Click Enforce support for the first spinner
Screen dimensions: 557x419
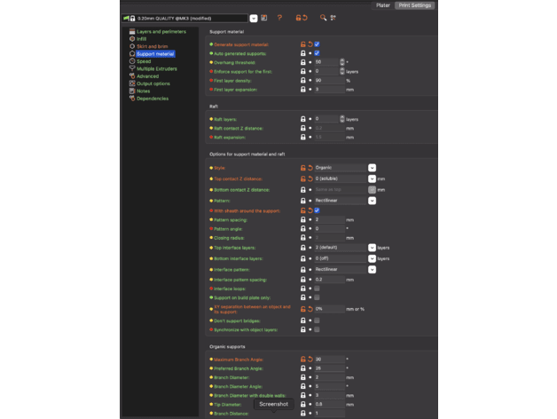pyautogui.click(x=342, y=71)
